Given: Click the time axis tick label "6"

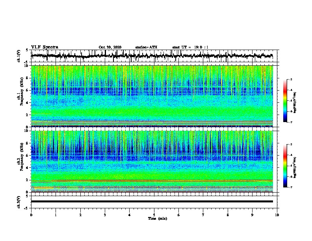Looking at the screenshot, I should point(179,215).
